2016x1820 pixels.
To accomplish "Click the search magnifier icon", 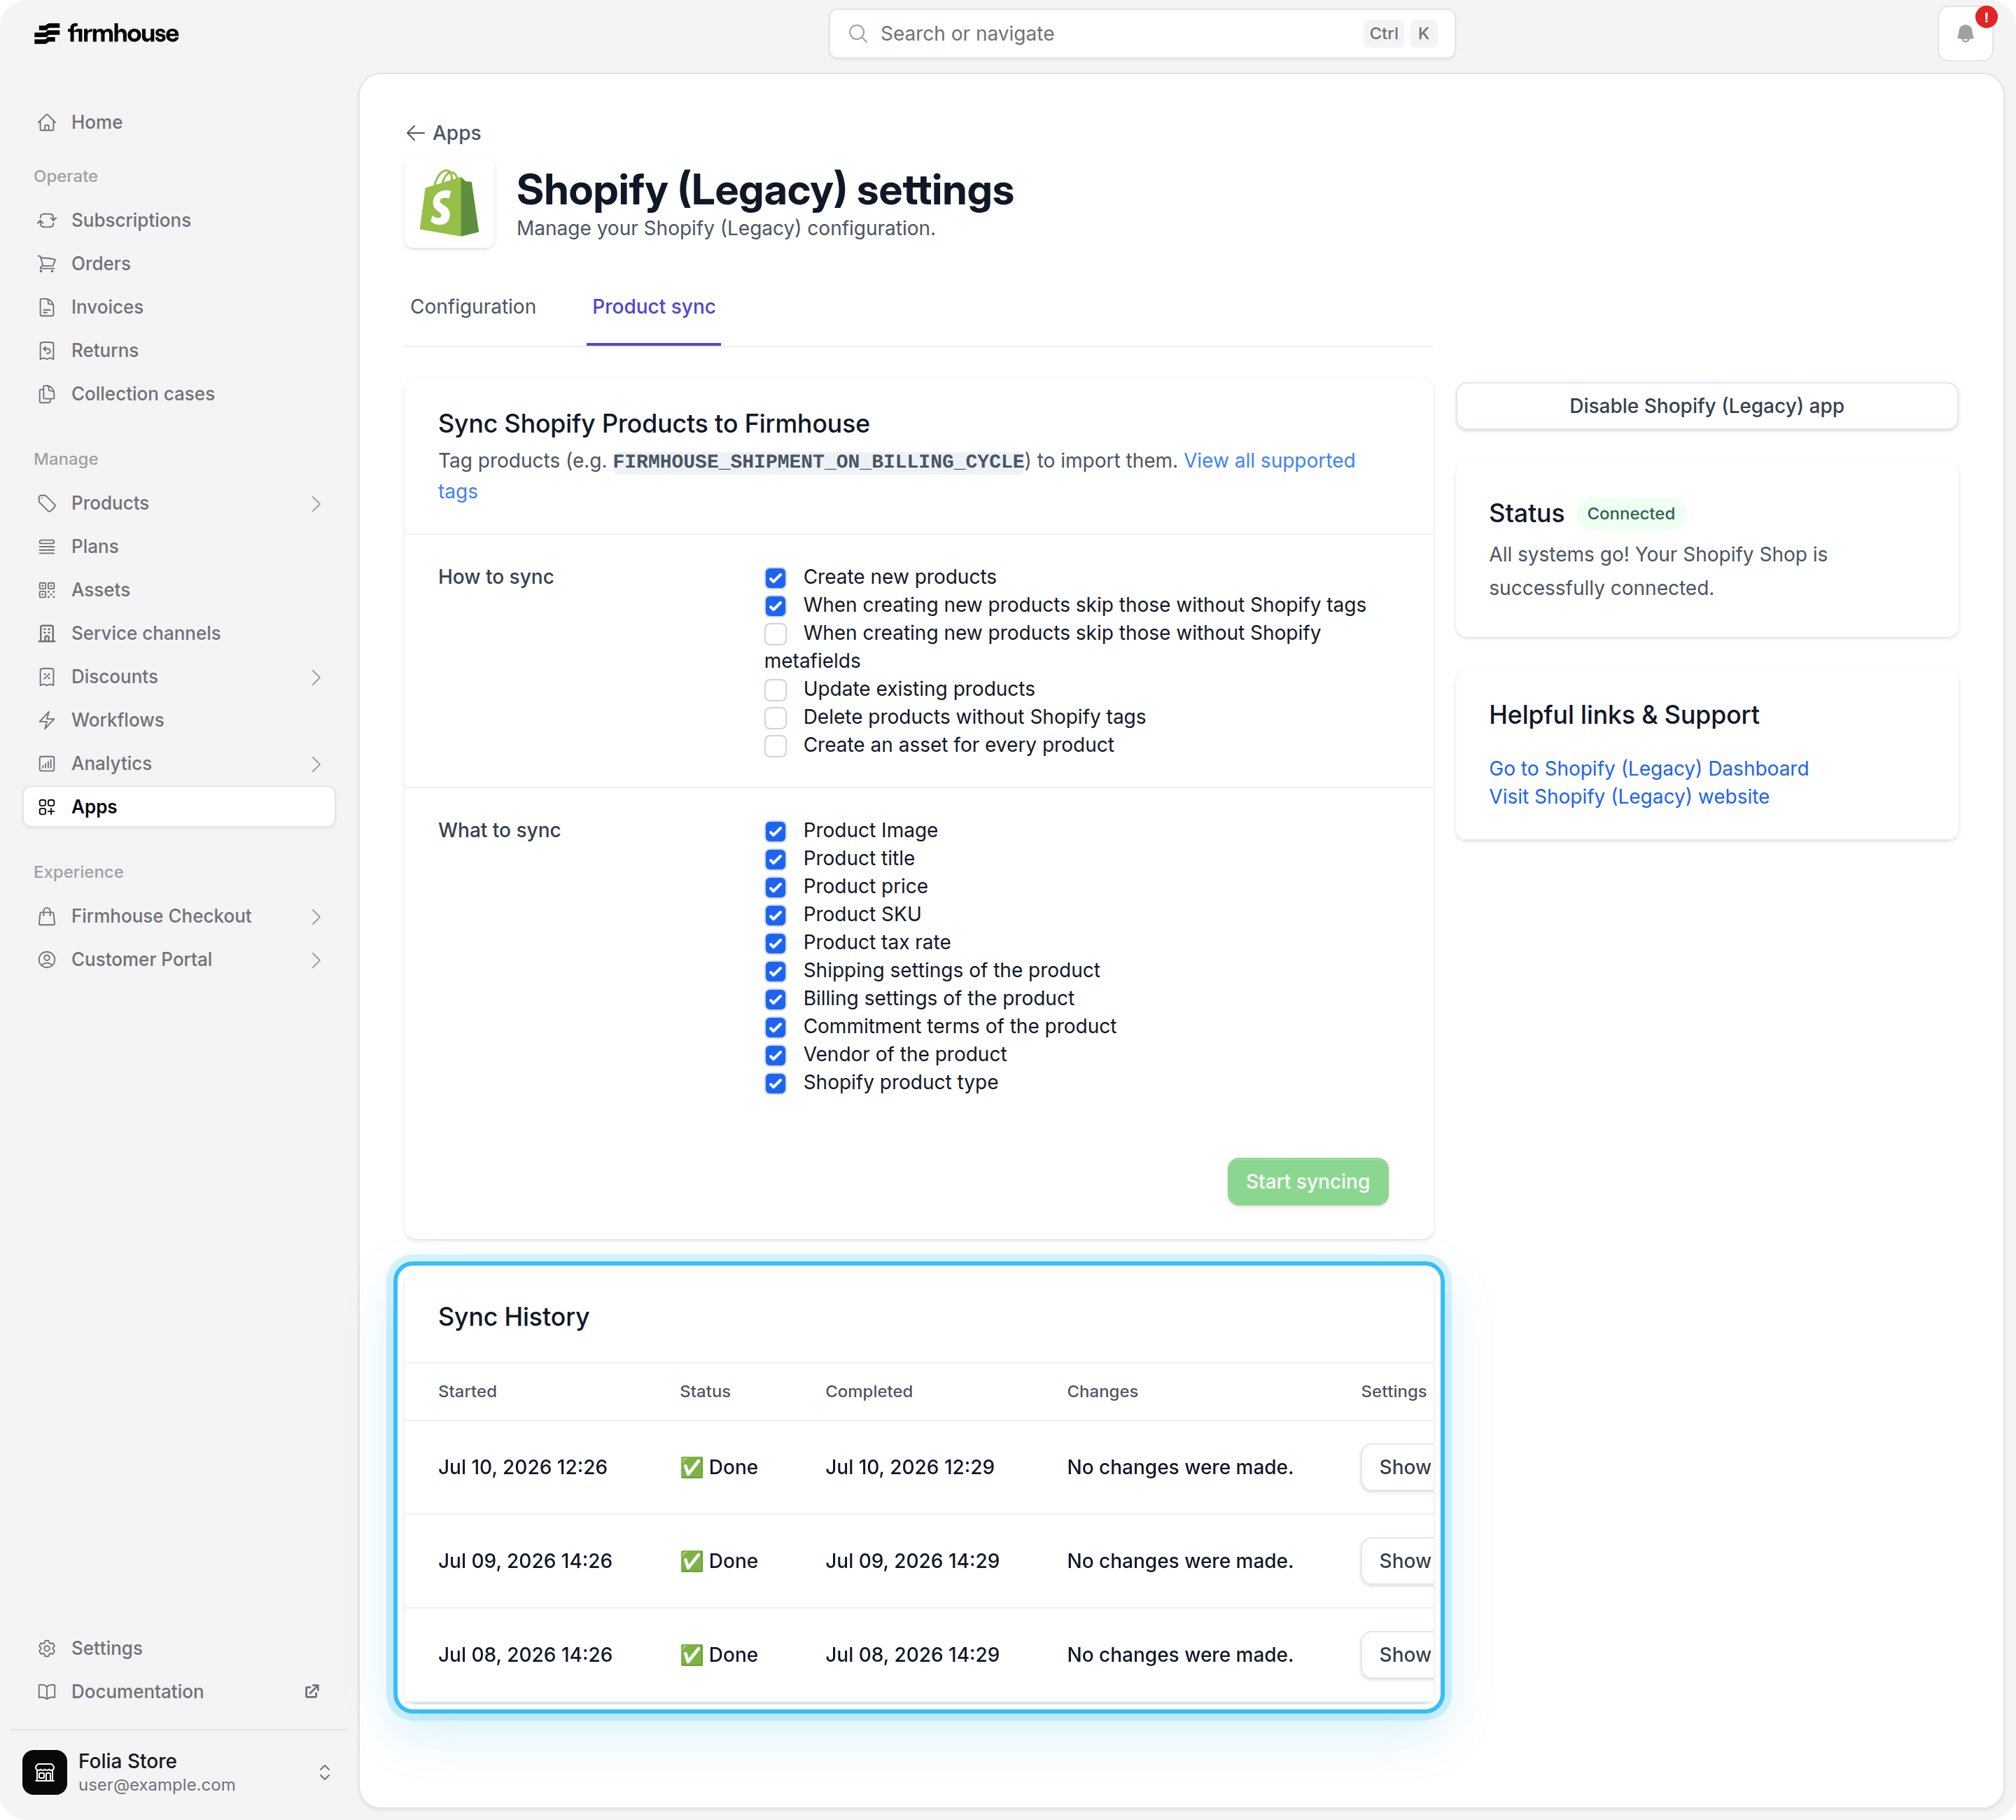I will click(857, 34).
